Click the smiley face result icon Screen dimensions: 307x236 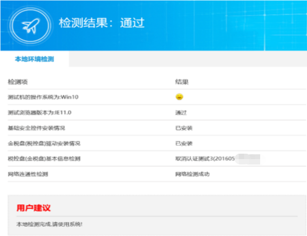[x=179, y=97]
